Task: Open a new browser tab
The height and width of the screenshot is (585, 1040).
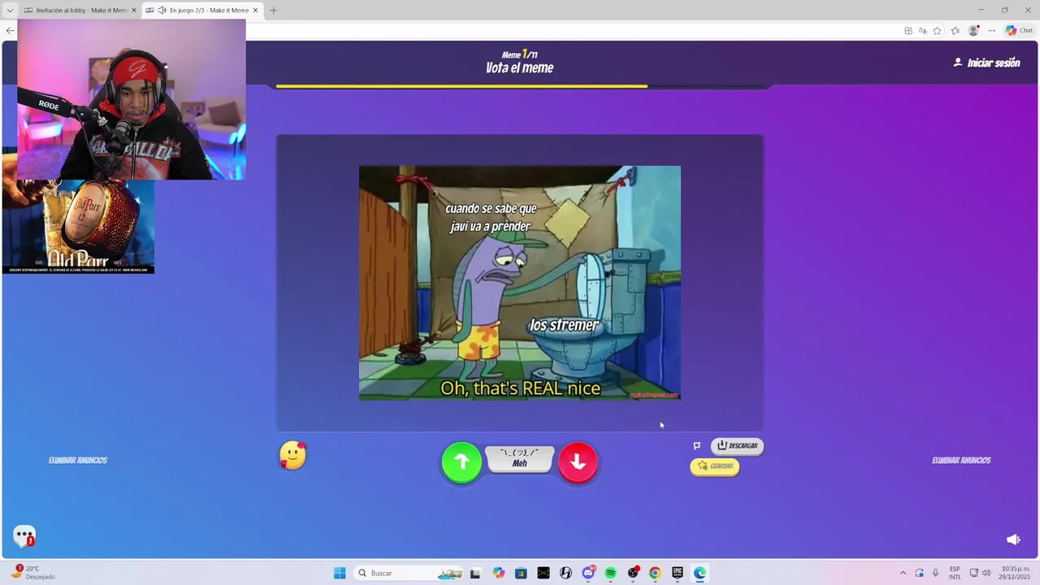Action: tap(273, 11)
